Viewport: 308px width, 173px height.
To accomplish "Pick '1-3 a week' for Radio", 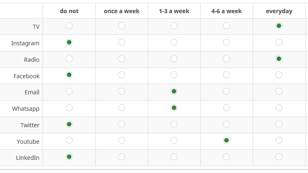I will 174,59.
